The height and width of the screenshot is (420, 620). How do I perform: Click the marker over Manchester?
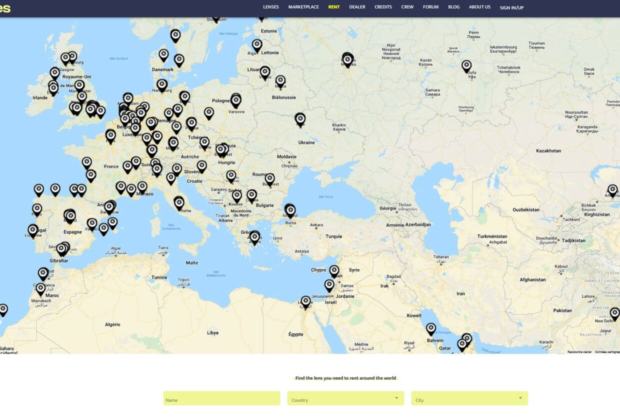(x=79, y=86)
